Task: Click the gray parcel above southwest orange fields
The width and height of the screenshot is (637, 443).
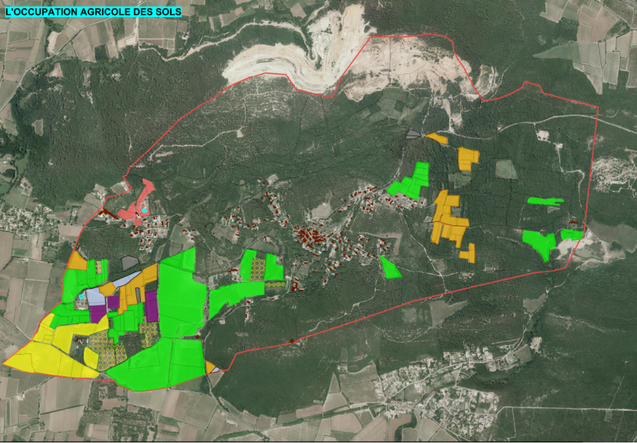Action: coord(130,262)
